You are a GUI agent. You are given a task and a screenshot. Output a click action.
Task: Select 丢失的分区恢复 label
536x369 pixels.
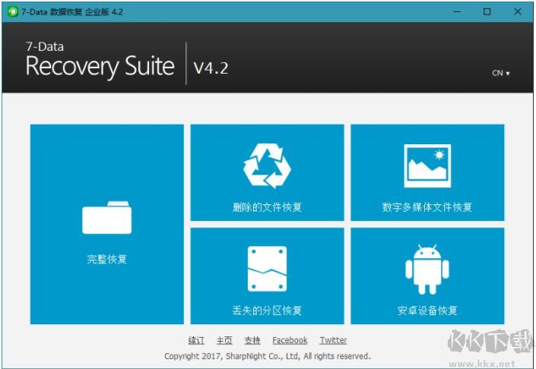click(267, 311)
